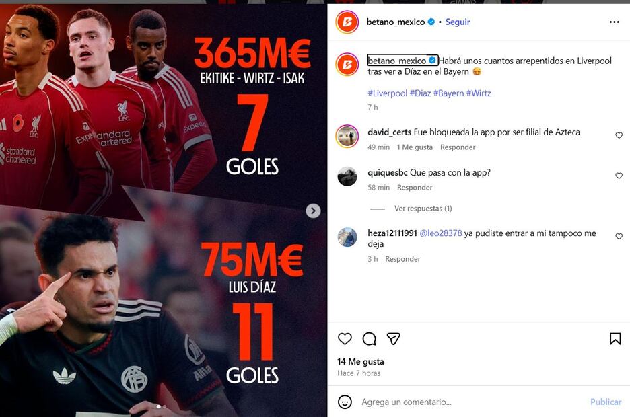
Task: Open betano_mexico profile avatar in header
Action: point(347,22)
